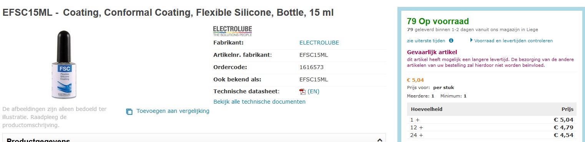This screenshot has height=142, width=585.
Task: Click the ordercode 1616573 value
Action: pos(311,67)
